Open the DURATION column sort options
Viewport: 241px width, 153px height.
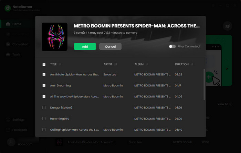(x=192, y=64)
